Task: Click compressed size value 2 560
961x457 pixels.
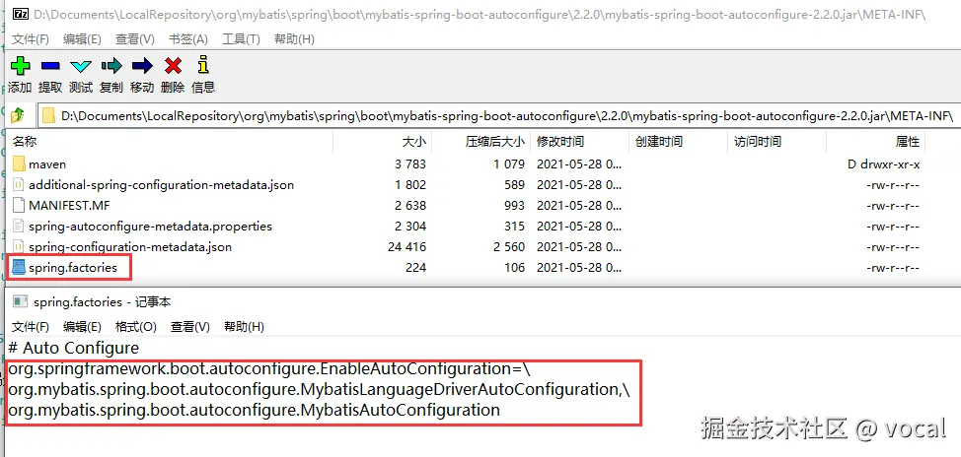Action: [x=509, y=247]
